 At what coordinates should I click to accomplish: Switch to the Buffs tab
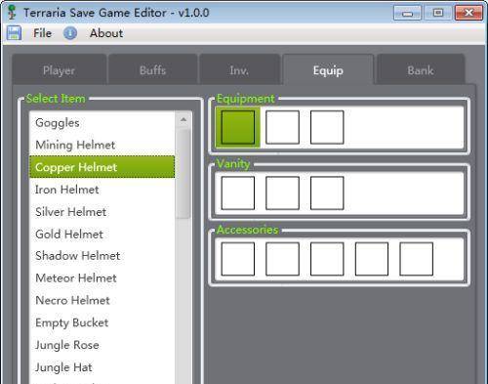152,70
